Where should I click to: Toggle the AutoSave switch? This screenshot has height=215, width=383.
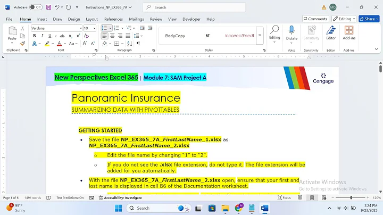[36, 7]
